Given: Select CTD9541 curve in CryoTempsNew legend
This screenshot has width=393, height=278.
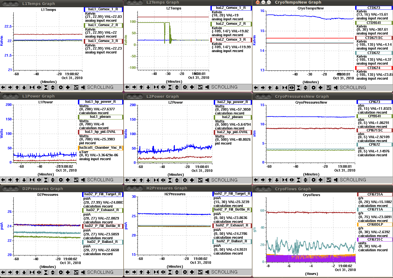Looking at the screenshot, I should pyautogui.click(x=374, y=23).
